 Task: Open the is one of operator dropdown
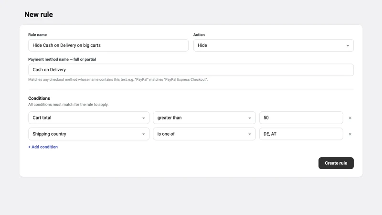[204, 134]
